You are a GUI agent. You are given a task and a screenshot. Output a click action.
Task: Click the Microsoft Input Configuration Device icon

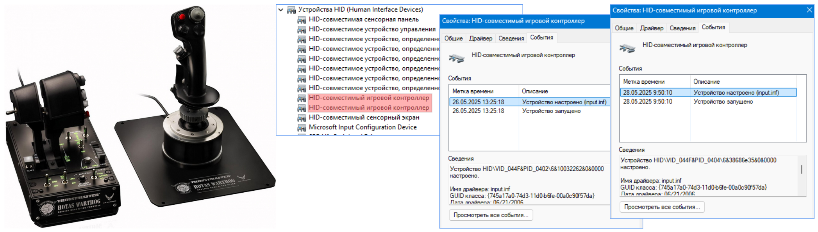tap(301, 127)
